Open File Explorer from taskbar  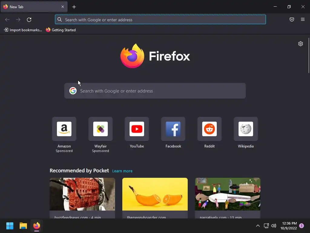coord(23,226)
